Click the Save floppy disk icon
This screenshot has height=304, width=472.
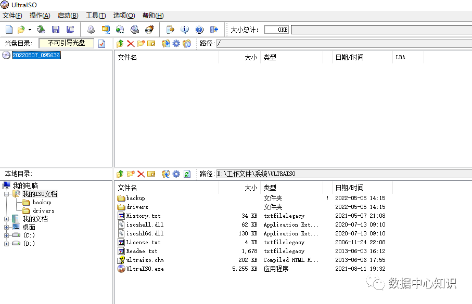[x=56, y=30]
